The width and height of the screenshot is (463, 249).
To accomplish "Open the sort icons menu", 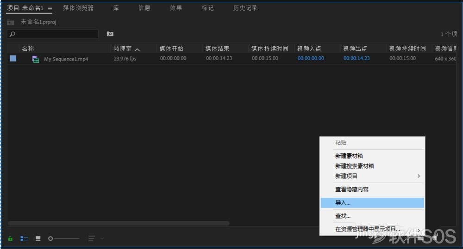I will coord(92,238).
